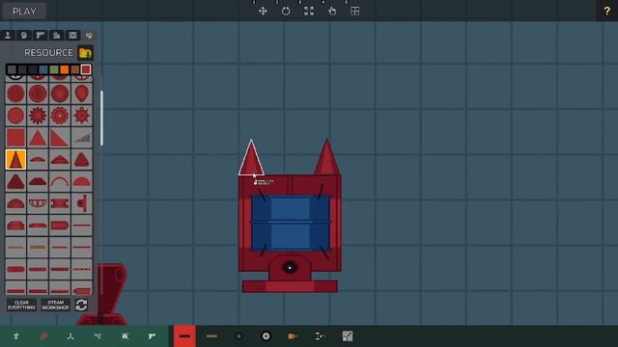618x347 pixels.
Task: Select the red striped bowl part
Action: (x=38, y=203)
